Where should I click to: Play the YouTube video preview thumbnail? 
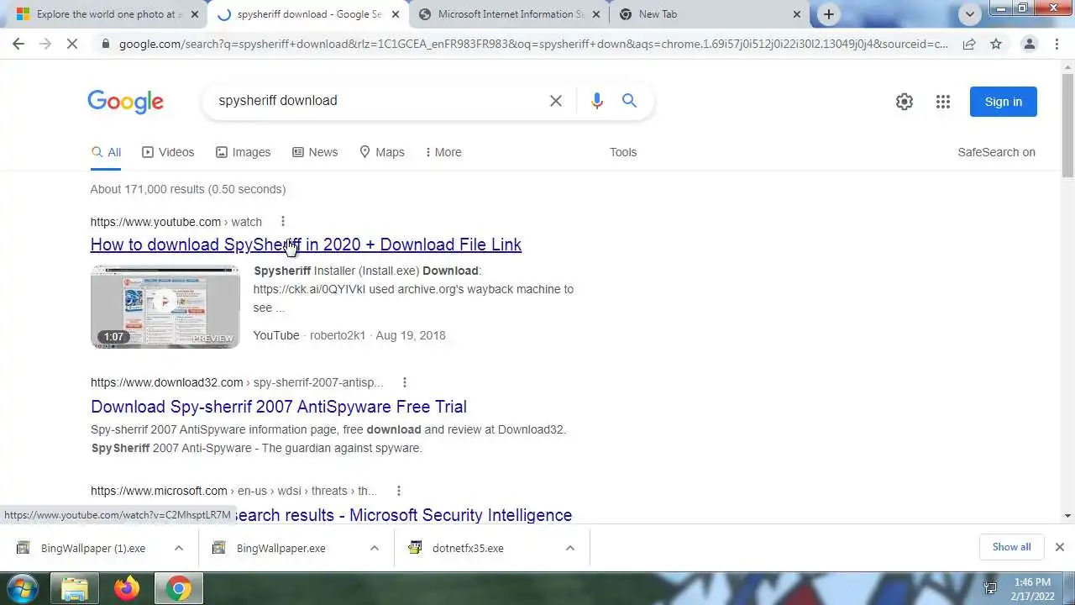click(165, 307)
